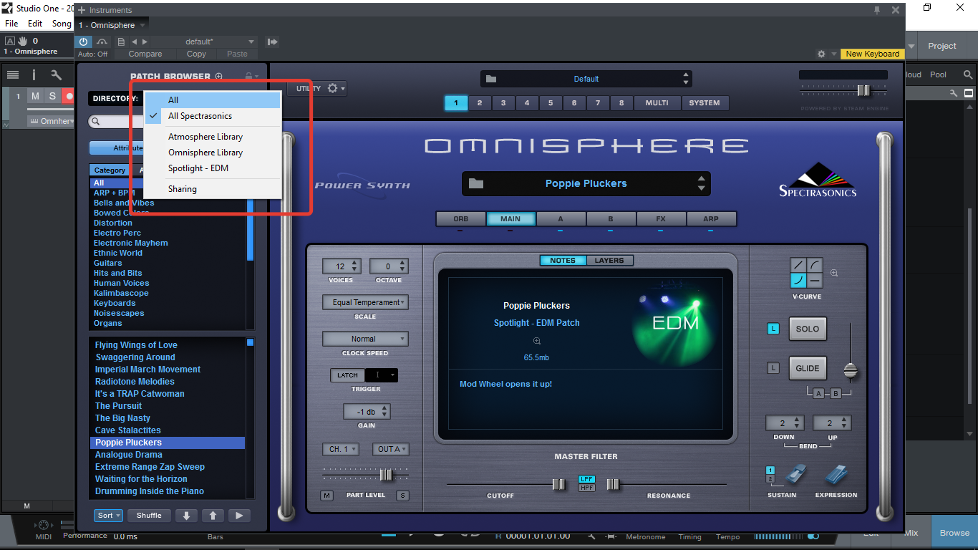The image size is (978, 550).
Task: Choose Atmosphere Library from menu
Action: pyautogui.click(x=212, y=137)
